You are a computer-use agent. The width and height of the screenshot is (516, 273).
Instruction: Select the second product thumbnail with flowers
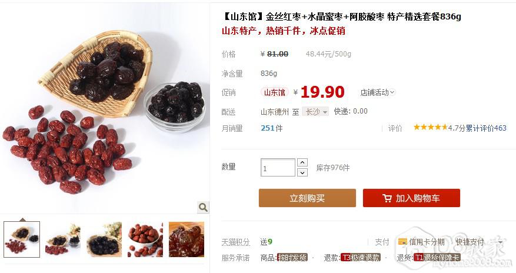(x=62, y=239)
